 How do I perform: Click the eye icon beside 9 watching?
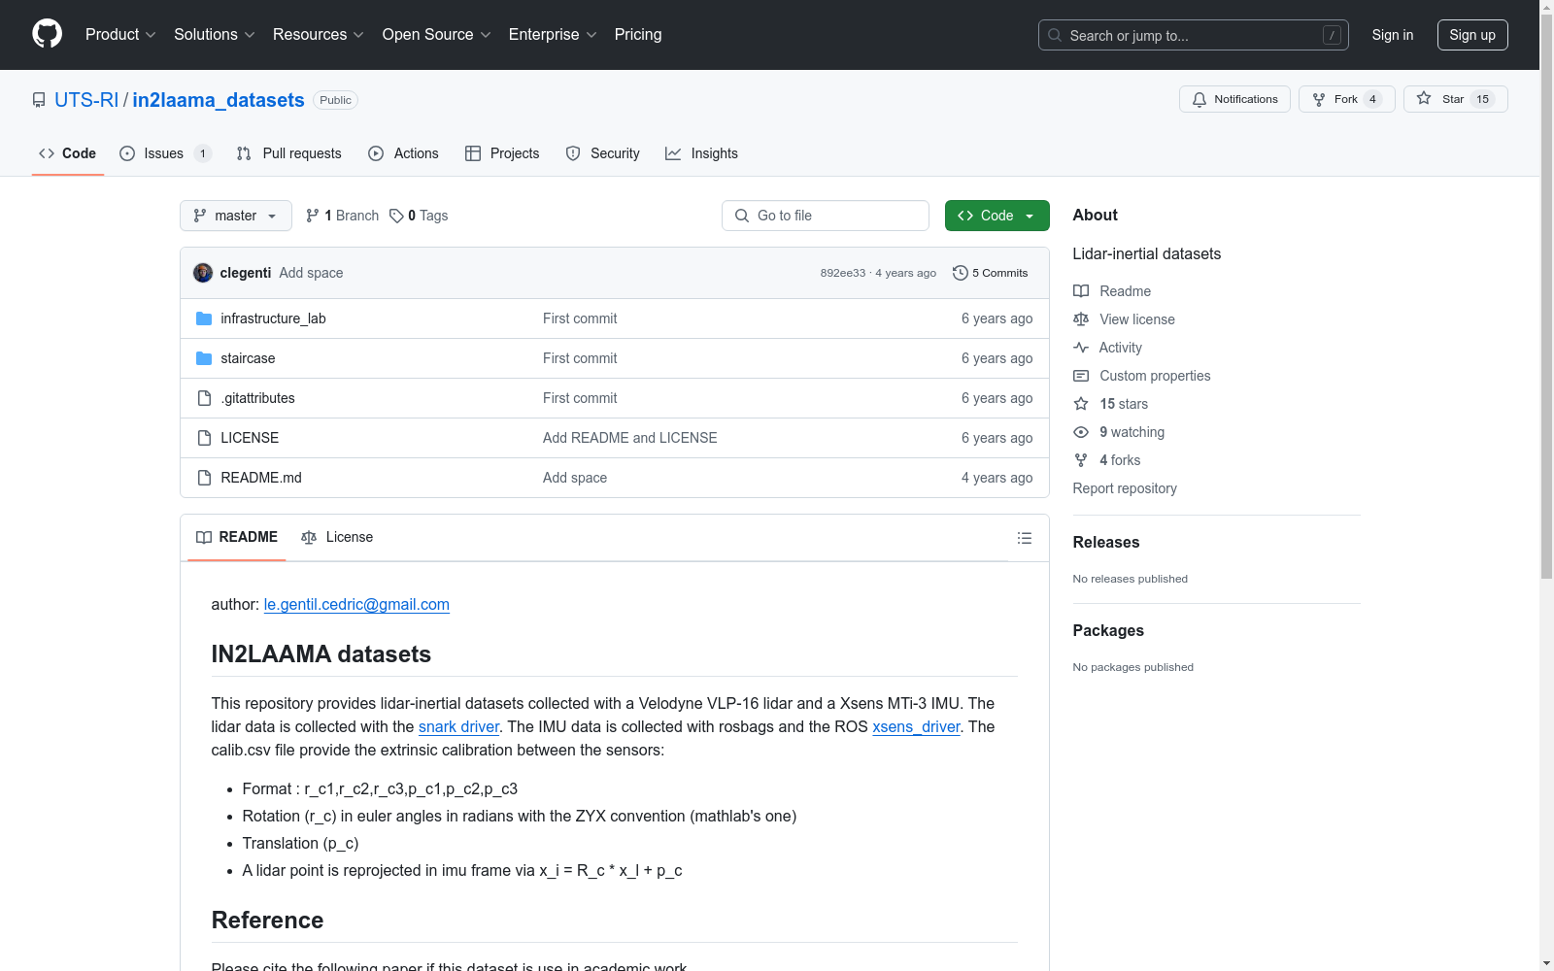pos(1081,432)
